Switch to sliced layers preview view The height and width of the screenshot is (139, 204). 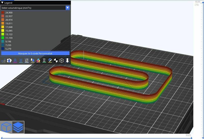pyautogui.click(x=18, y=127)
